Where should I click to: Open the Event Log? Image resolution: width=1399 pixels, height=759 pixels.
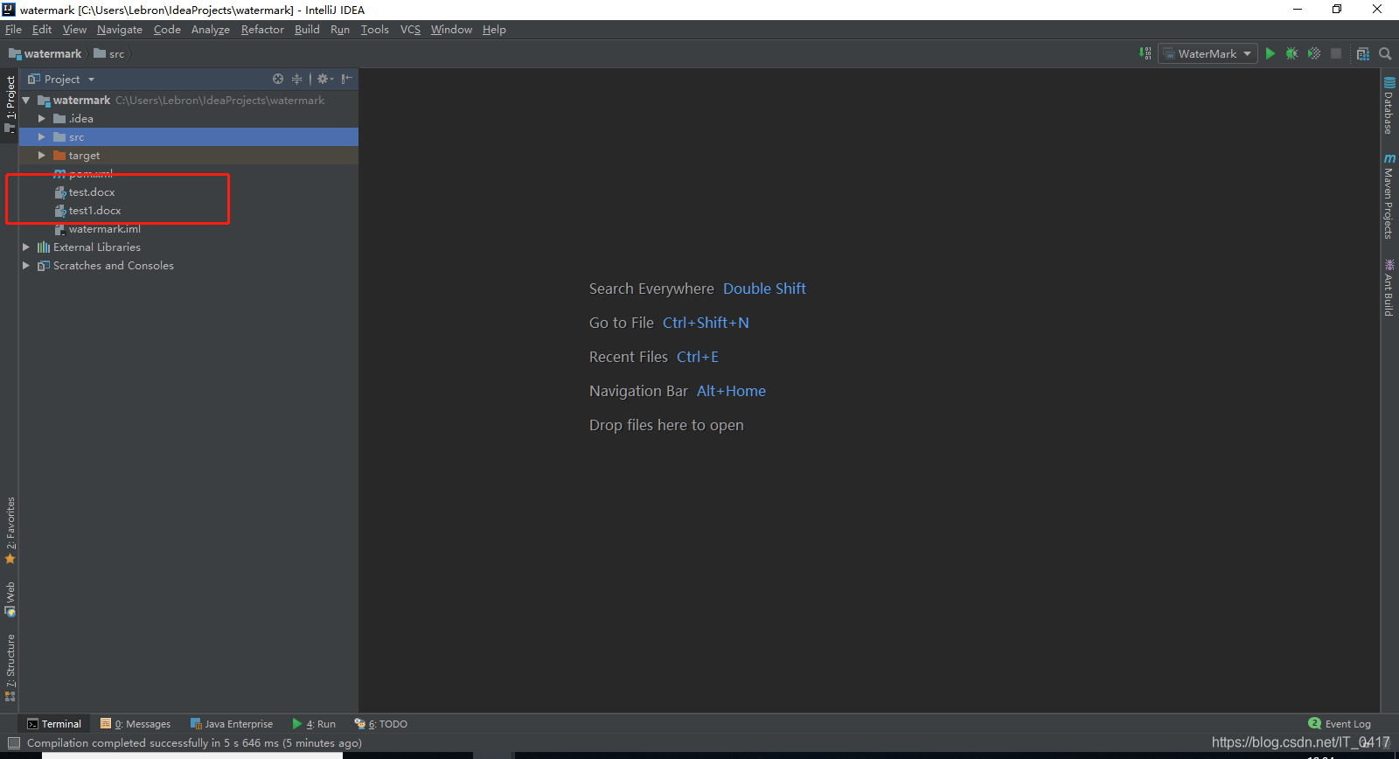pos(1340,724)
